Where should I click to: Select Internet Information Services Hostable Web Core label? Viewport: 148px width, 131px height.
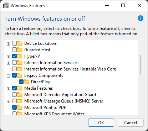point(70,69)
